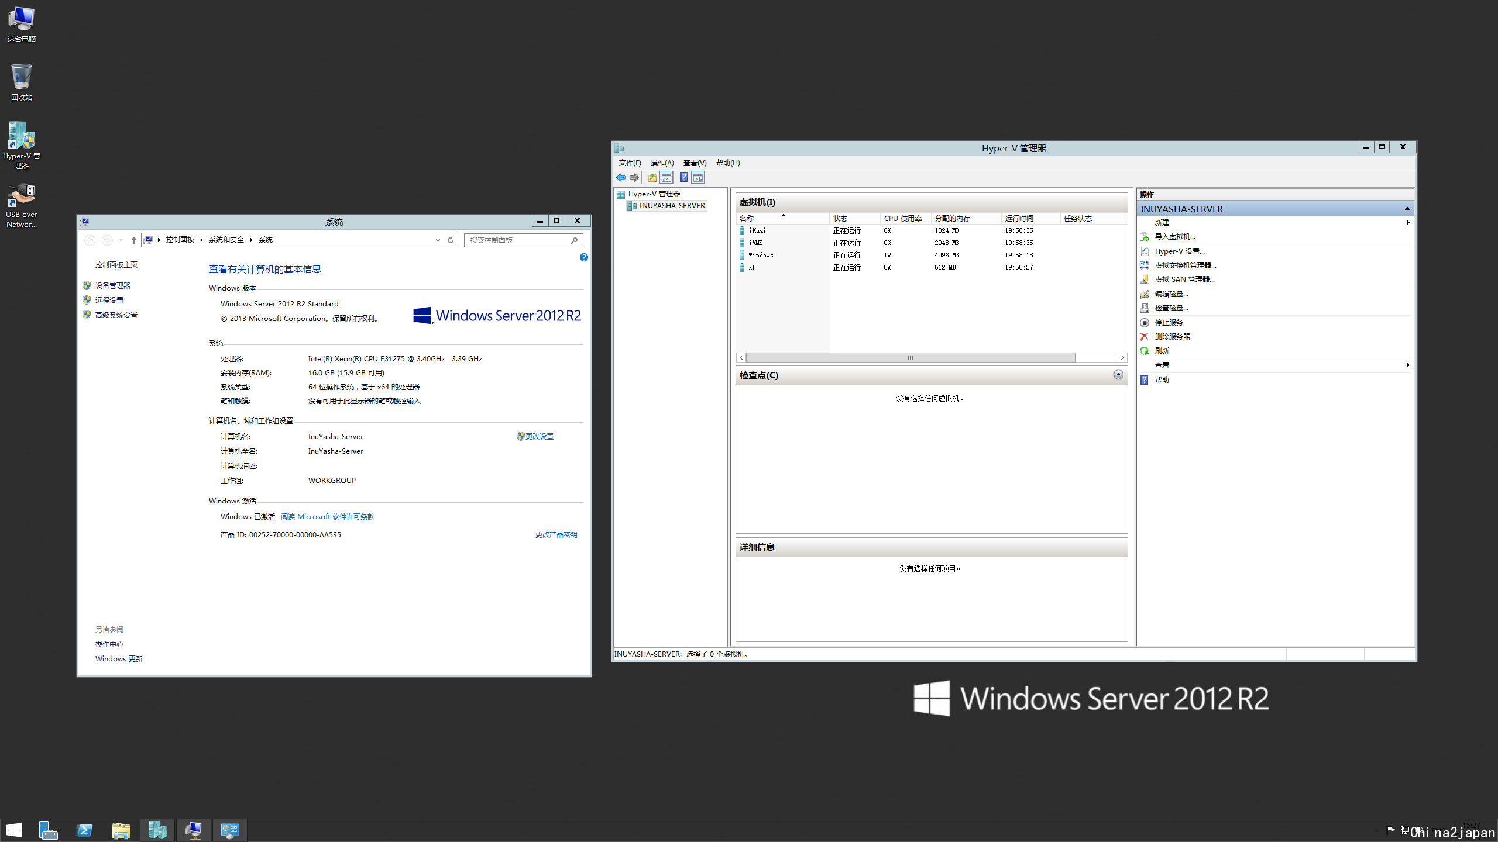Click the 删除服务器 action

pos(1172,336)
